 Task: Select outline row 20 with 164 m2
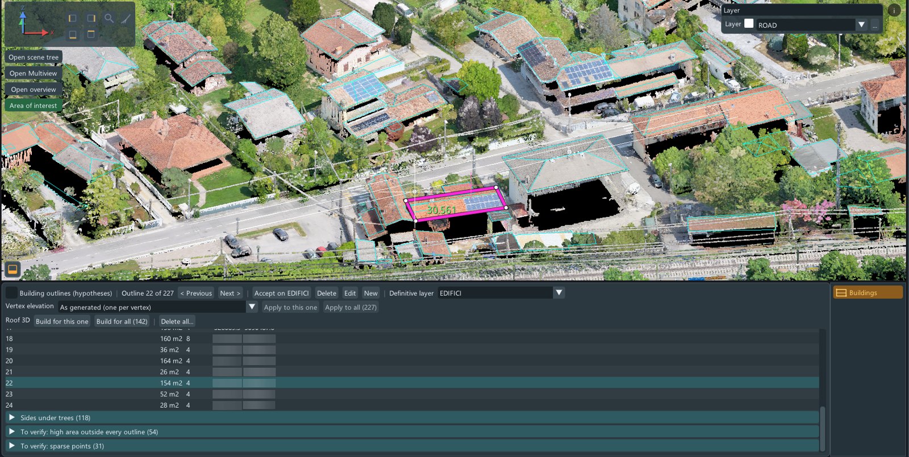pos(412,360)
